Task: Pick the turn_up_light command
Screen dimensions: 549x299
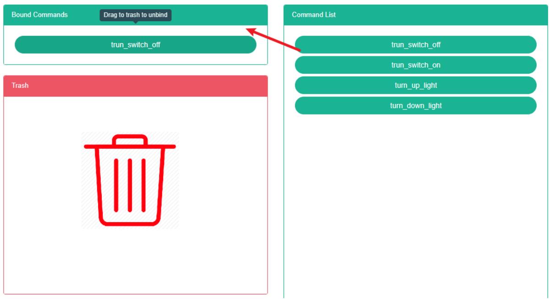Action: click(415, 85)
